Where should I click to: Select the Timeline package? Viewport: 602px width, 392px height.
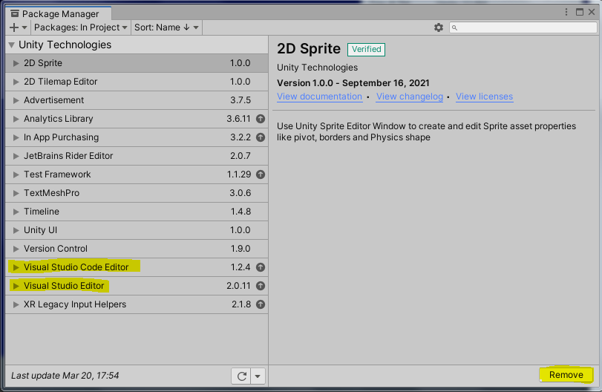137,212
